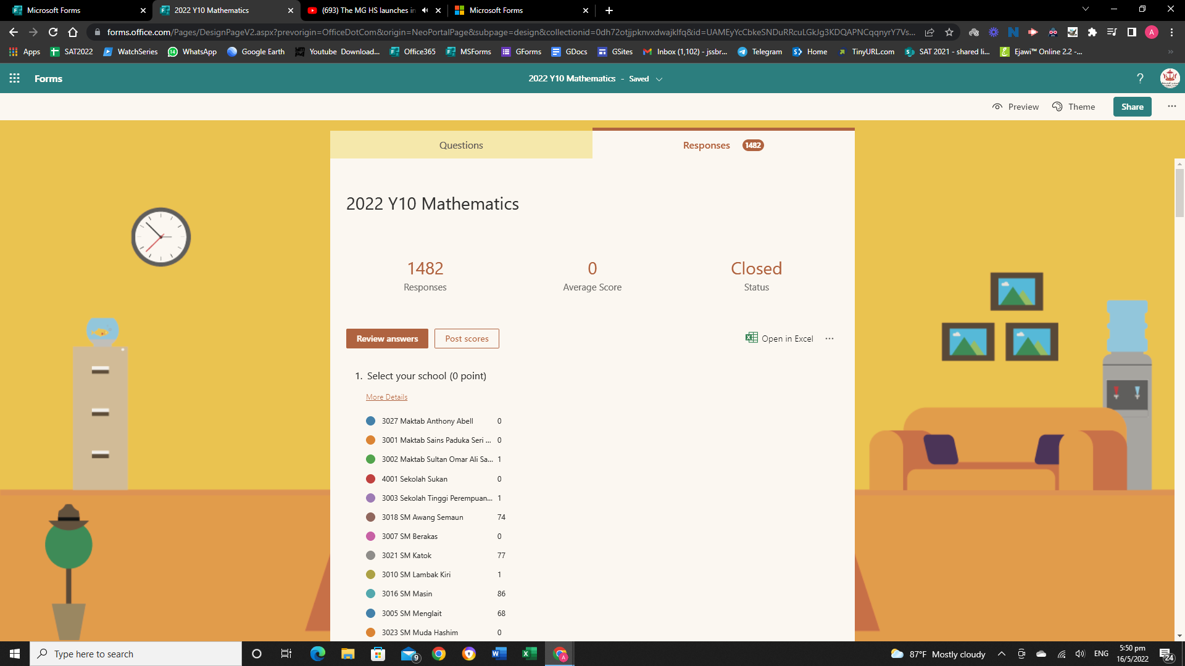
Task: Open speaker volume control in system tray
Action: pyautogui.click(x=1079, y=654)
